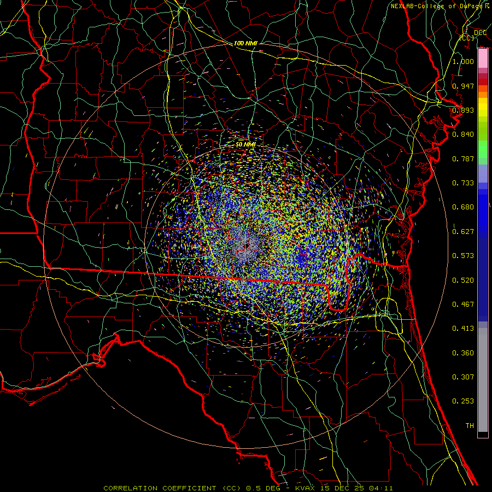Click the 0.947 legend value
The width and height of the screenshot is (492, 492).
pos(463,86)
